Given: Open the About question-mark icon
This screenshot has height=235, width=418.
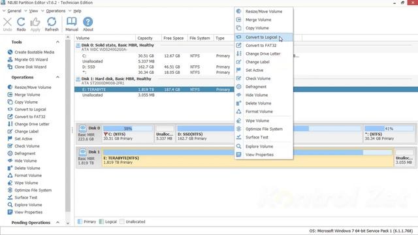Looking at the screenshot, I should [x=88, y=22].
